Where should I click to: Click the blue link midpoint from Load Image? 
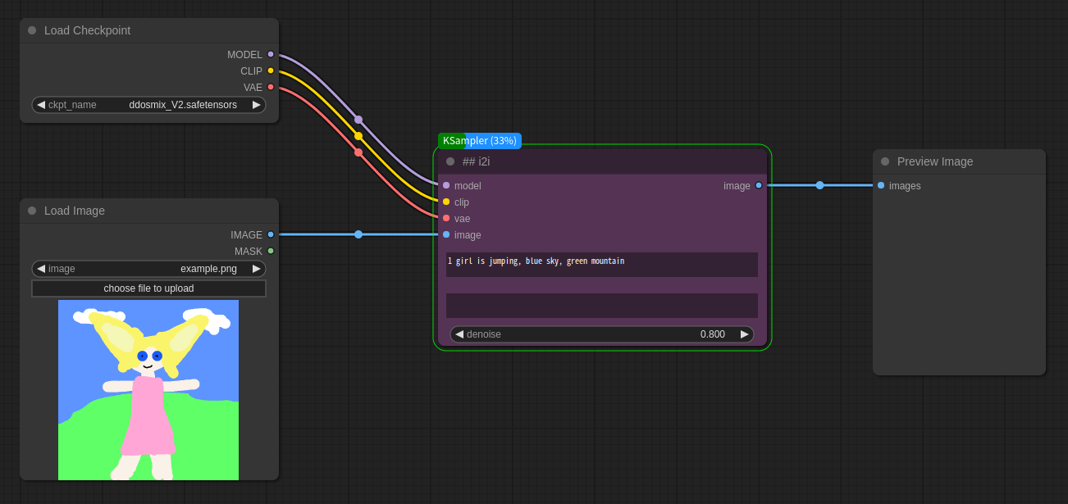358,234
